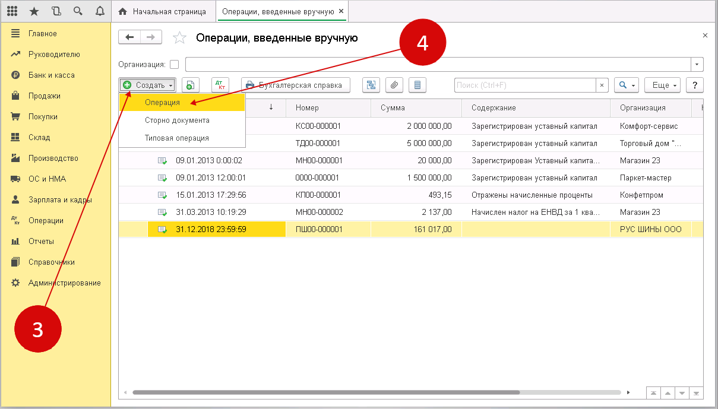This screenshot has height=409, width=718.
Task: Expand the search magnifier dropdown
Action: [627, 85]
